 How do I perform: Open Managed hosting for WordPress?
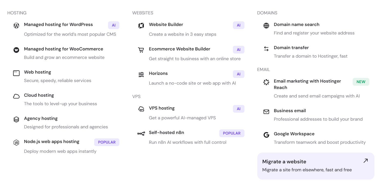click(58, 24)
